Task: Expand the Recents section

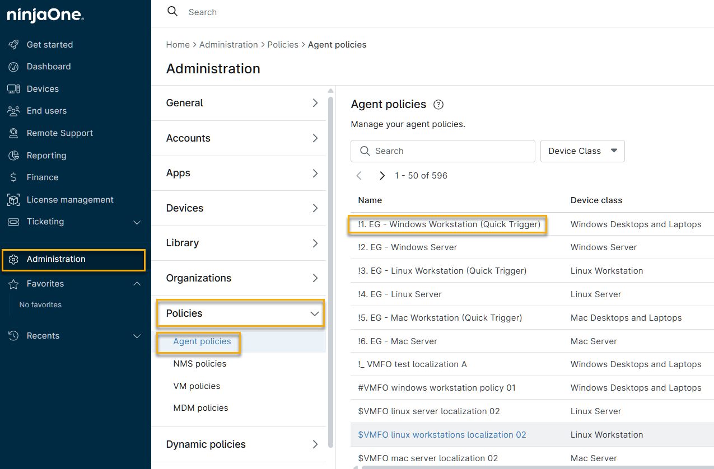Action: [137, 336]
